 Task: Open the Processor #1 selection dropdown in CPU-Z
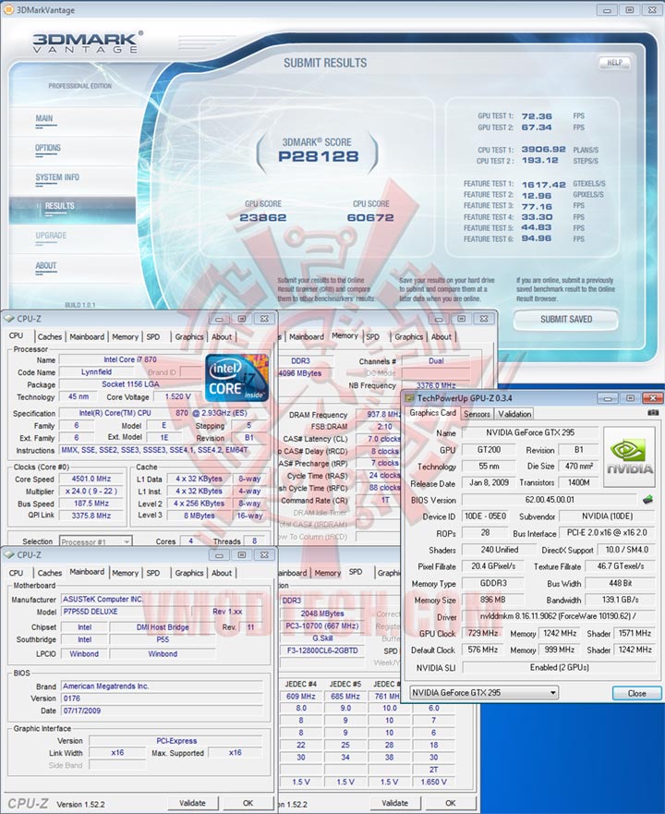tap(95, 541)
